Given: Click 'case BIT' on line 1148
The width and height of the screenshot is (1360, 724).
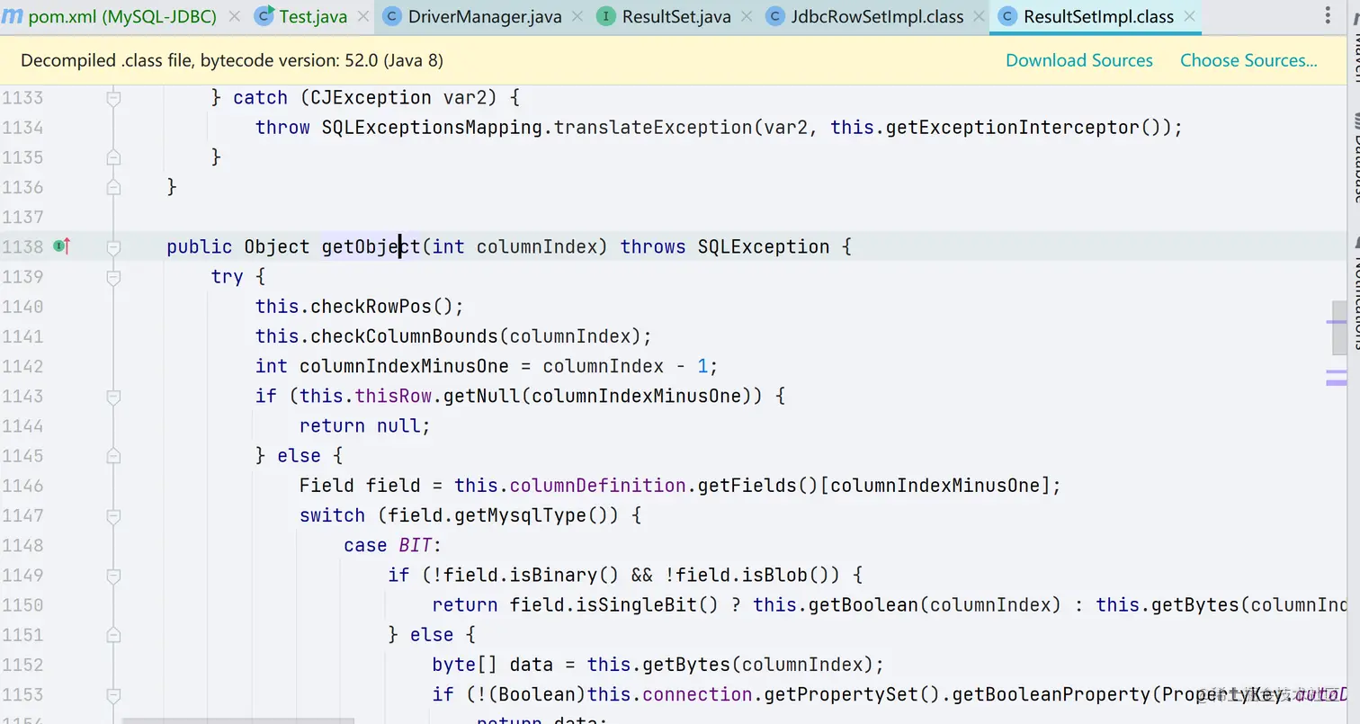Looking at the screenshot, I should (388, 544).
